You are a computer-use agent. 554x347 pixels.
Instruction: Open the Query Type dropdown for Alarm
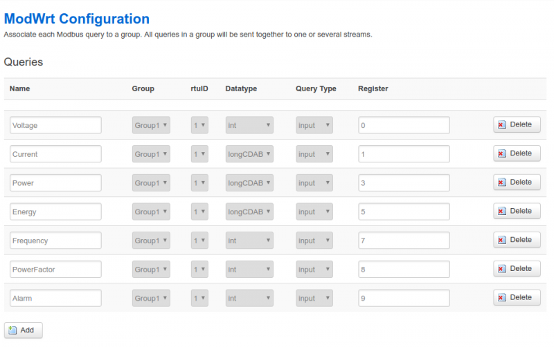coord(314,298)
